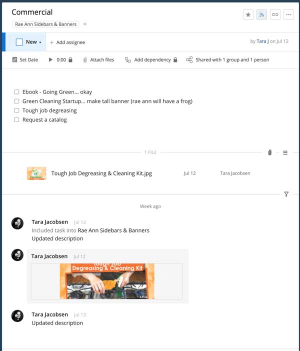Open the Tough Job Degreasing file thumbnail
The width and height of the screenshot is (300, 351).
pos(36,173)
